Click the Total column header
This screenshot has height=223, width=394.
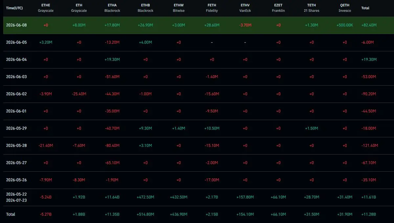(x=365, y=8)
